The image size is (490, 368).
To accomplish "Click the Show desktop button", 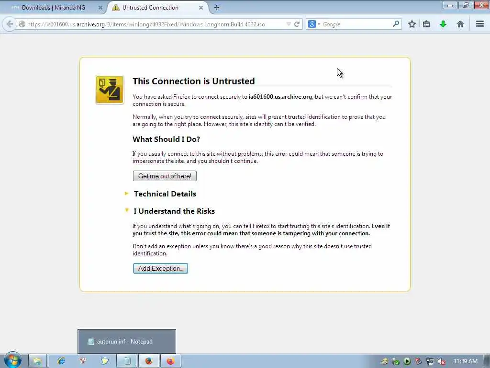I will (x=487, y=361).
